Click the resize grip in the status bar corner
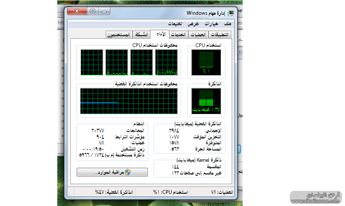 point(70,193)
